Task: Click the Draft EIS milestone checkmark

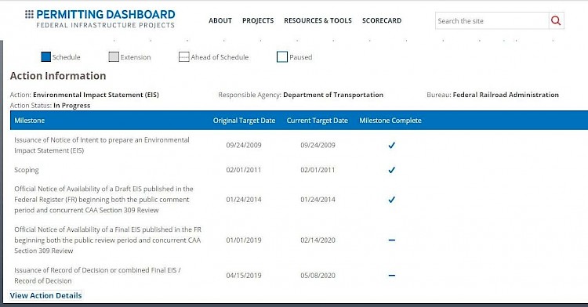Action: click(x=391, y=200)
